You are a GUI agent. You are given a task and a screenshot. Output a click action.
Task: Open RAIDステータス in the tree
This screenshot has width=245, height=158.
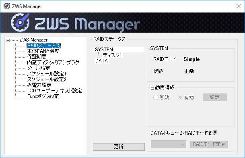pyautogui.click(x=43, y=46)
